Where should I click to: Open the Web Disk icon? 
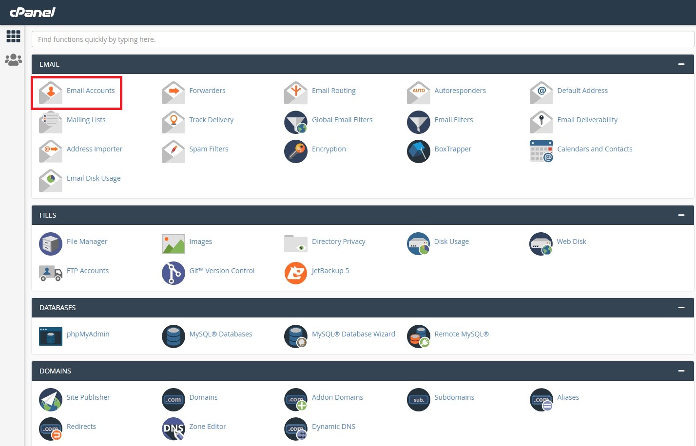coord(541,243)
